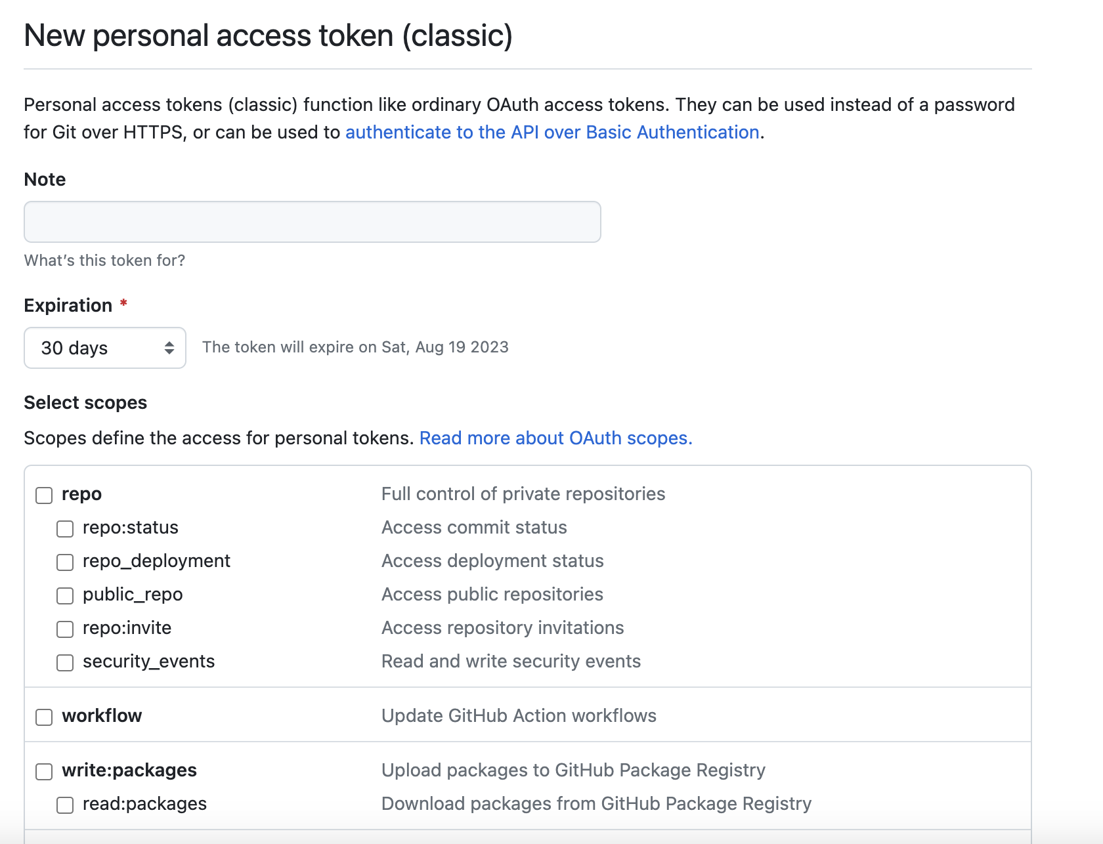The image size is (1103, 844).
Task: Click the workflow scope label
Action: click(x=102, y=715)
